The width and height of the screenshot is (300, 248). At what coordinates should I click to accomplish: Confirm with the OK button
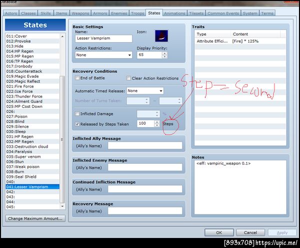point(219,232)
